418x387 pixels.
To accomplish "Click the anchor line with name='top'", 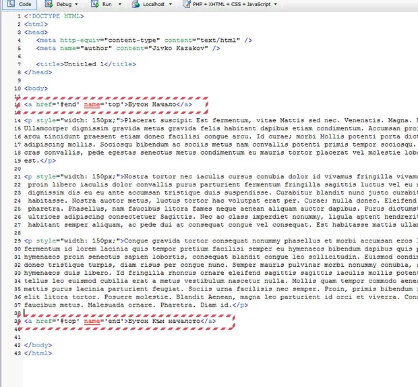I will click(x=108, y=105).
